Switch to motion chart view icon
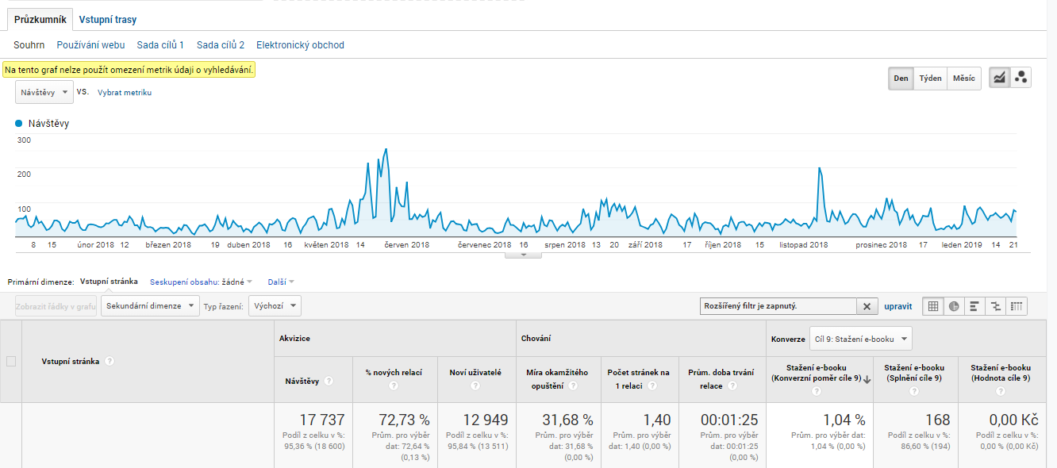Screen dimensions: 1057x468 (x=1021, y=78)
